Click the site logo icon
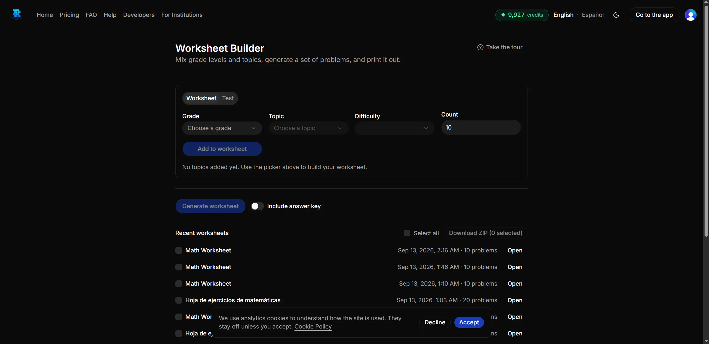The image size is (709, 344). [17, 15]
